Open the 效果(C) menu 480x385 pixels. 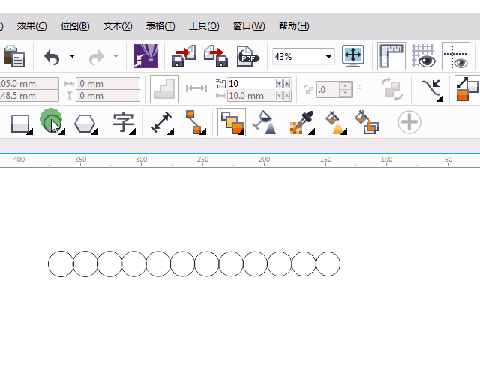point(31,26)
